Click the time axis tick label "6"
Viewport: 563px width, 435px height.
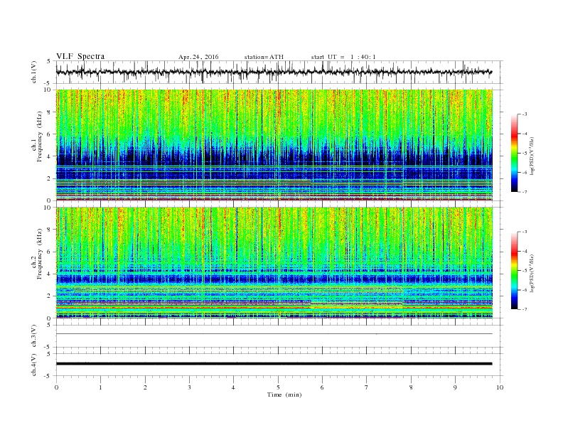pos(323,387)
